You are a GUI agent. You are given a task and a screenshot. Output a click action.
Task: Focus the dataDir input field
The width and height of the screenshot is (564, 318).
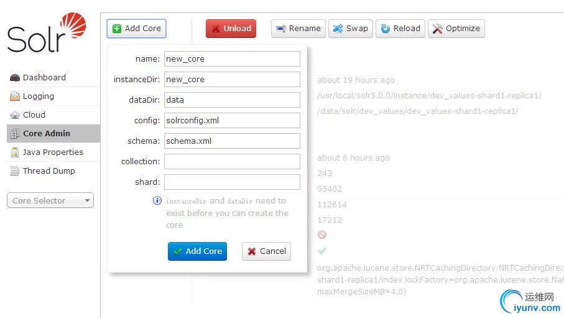[x=232, y=100]
